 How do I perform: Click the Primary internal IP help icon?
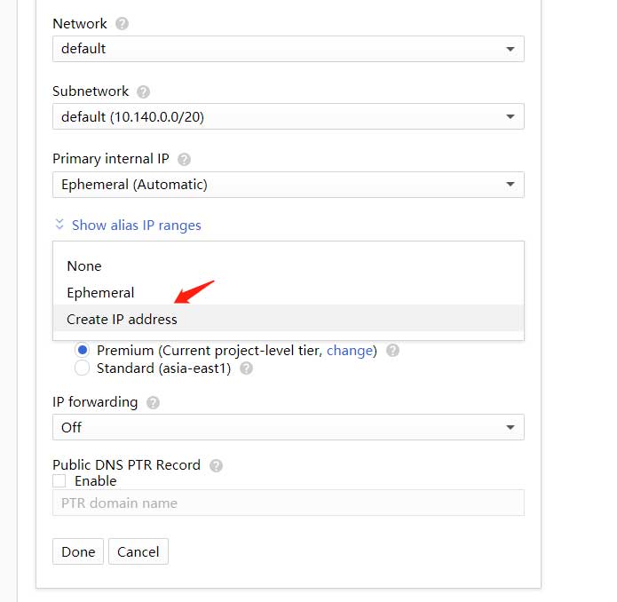(x=184, y=159)
